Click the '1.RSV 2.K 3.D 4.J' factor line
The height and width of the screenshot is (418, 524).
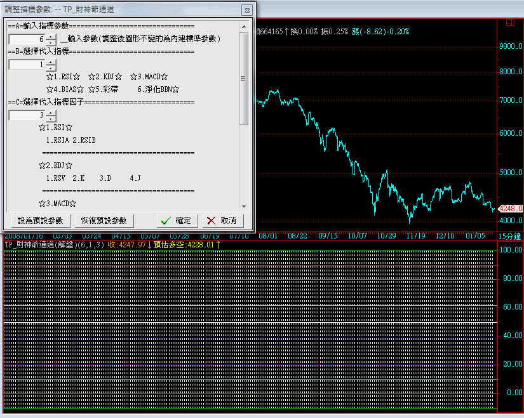tap(93, 178)
